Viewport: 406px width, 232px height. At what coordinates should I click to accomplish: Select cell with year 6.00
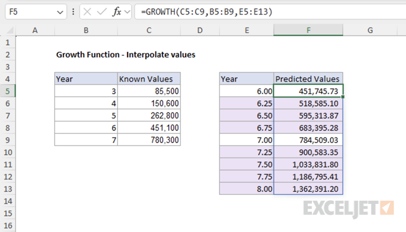point(247,91)
